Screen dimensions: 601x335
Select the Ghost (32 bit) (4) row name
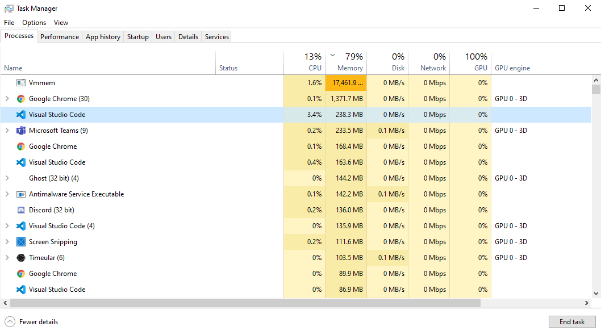coord(53,178)
